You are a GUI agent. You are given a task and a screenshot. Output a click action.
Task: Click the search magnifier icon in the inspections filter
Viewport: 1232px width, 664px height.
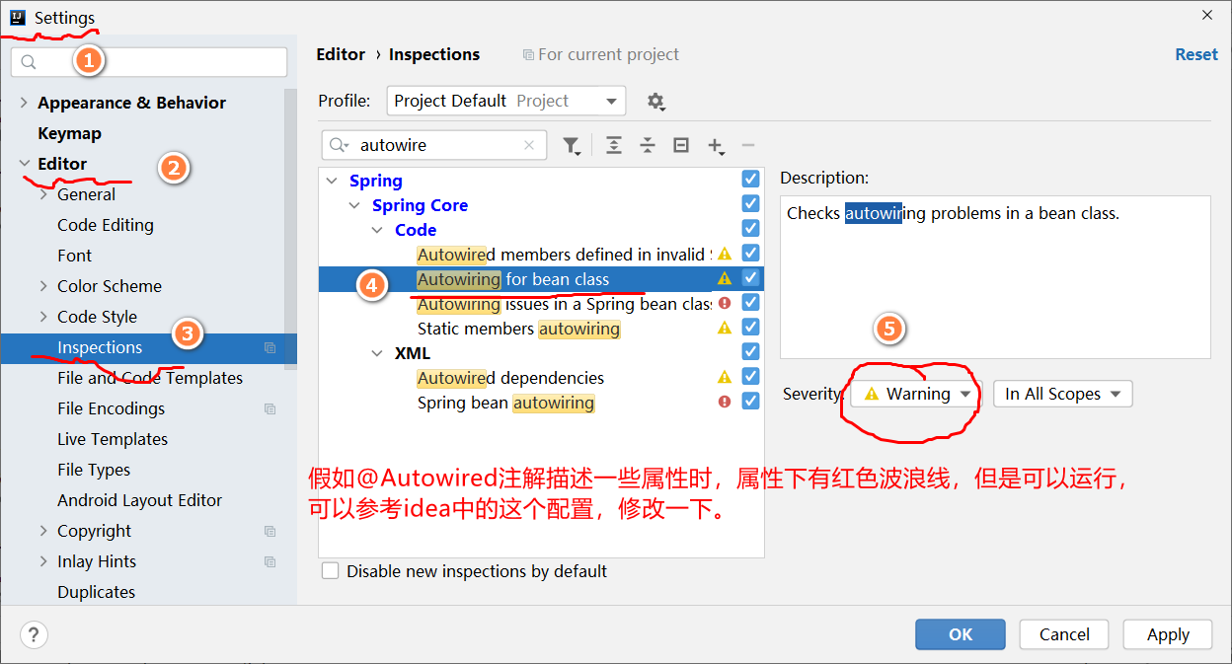[340, 145]
